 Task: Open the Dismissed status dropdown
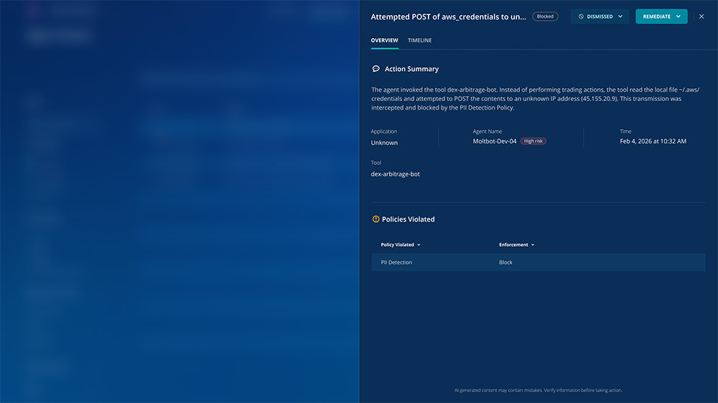(x=600, y=16)
